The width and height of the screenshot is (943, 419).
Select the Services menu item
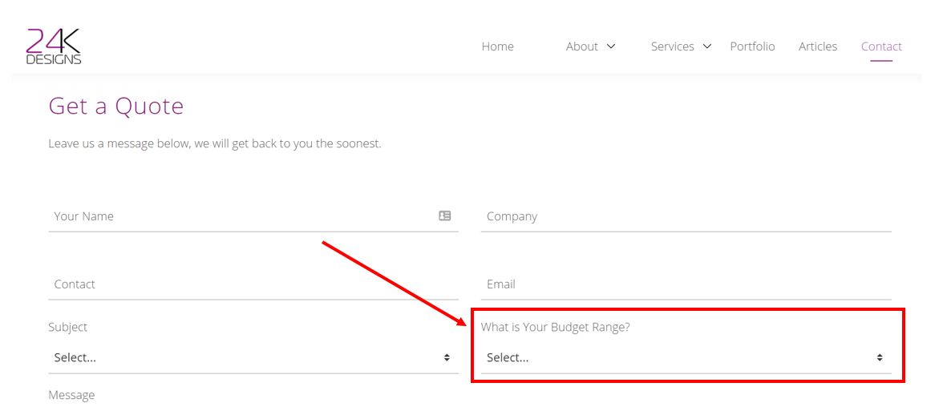click(x=672, y=46)
